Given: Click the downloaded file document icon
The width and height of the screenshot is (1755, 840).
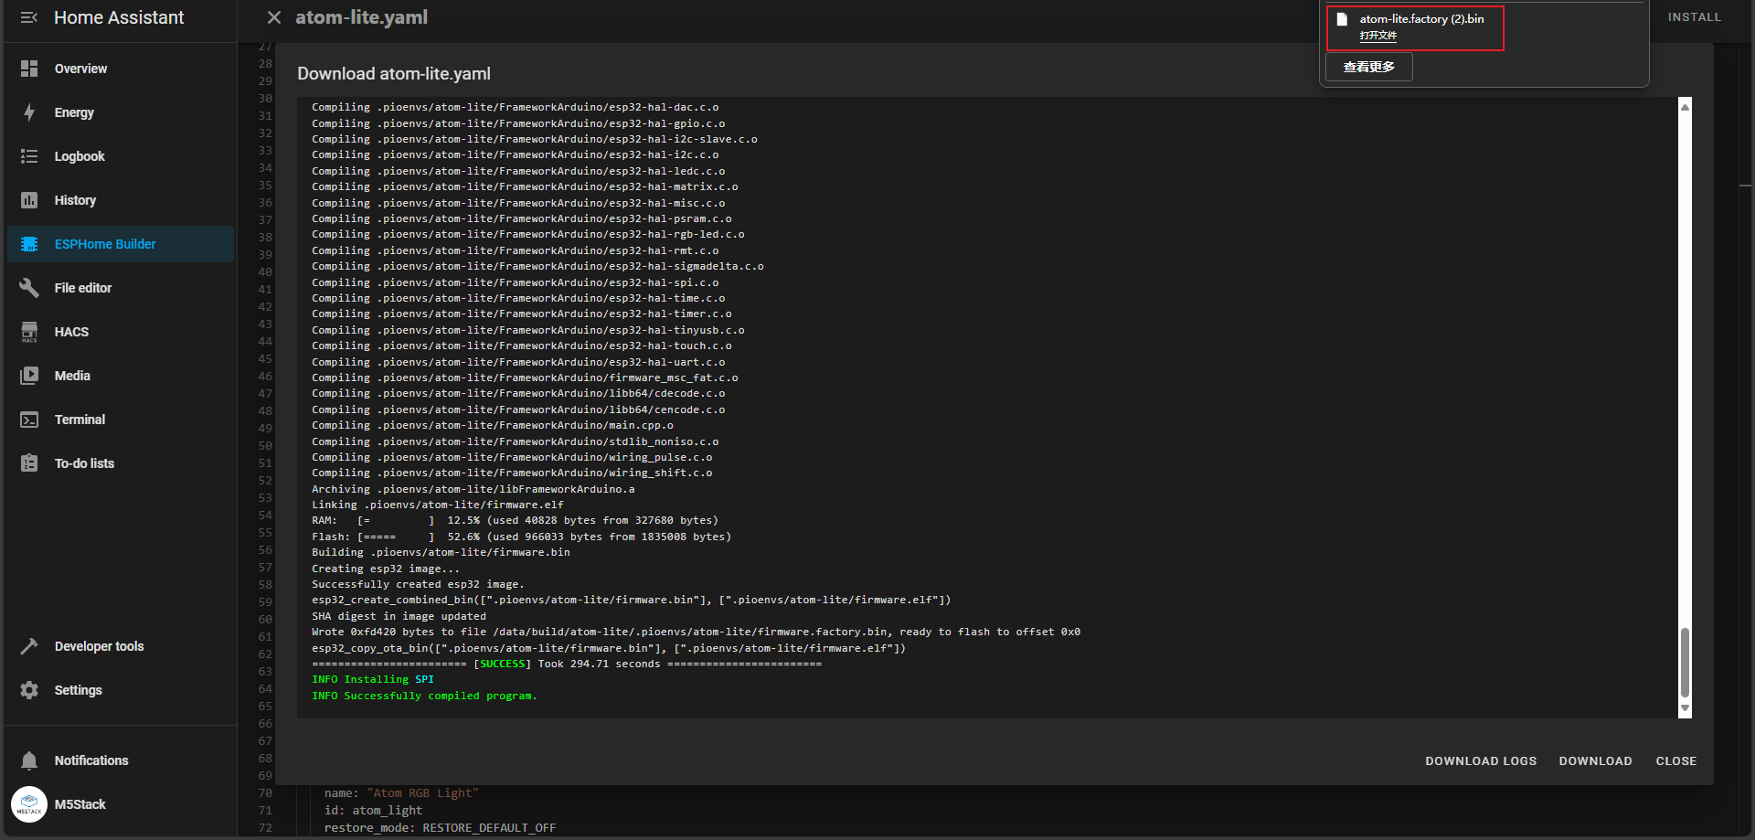Looking at the screenshot, I should click(1342, 19).
